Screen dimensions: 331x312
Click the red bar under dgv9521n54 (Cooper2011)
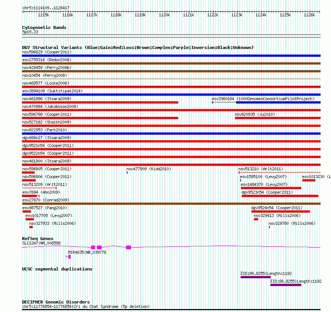(171, 149)
